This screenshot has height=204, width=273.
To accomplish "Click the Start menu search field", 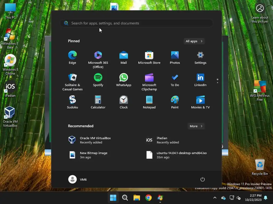I will click(x=136, y=23).
